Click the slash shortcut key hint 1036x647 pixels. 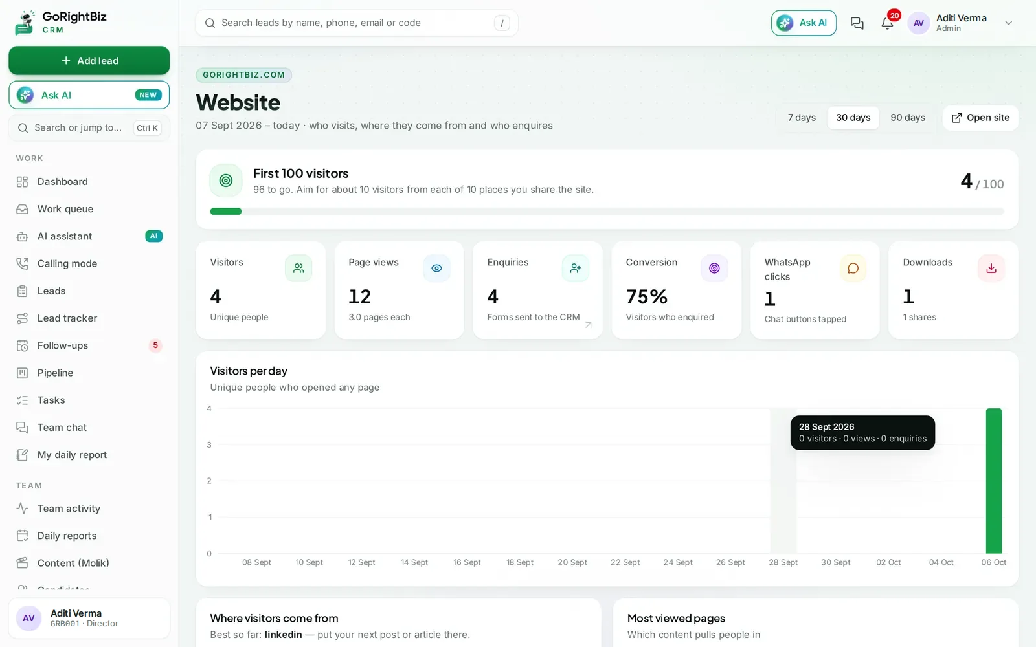click(x=502, y=23)
